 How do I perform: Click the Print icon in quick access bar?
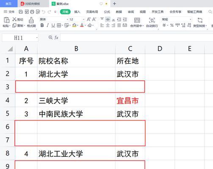coord(32,12)
